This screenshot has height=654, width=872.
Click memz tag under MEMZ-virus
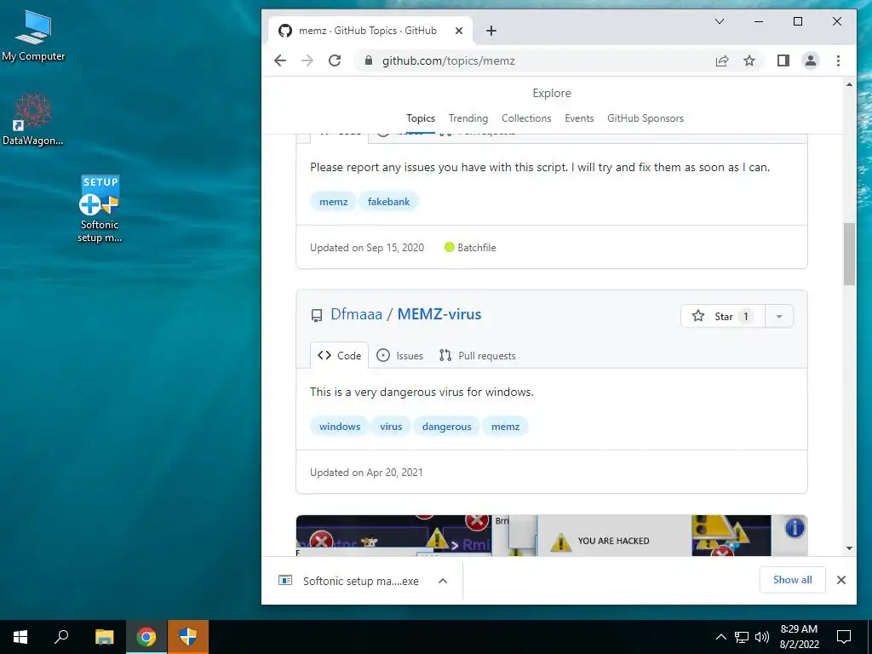click(506, 427)
